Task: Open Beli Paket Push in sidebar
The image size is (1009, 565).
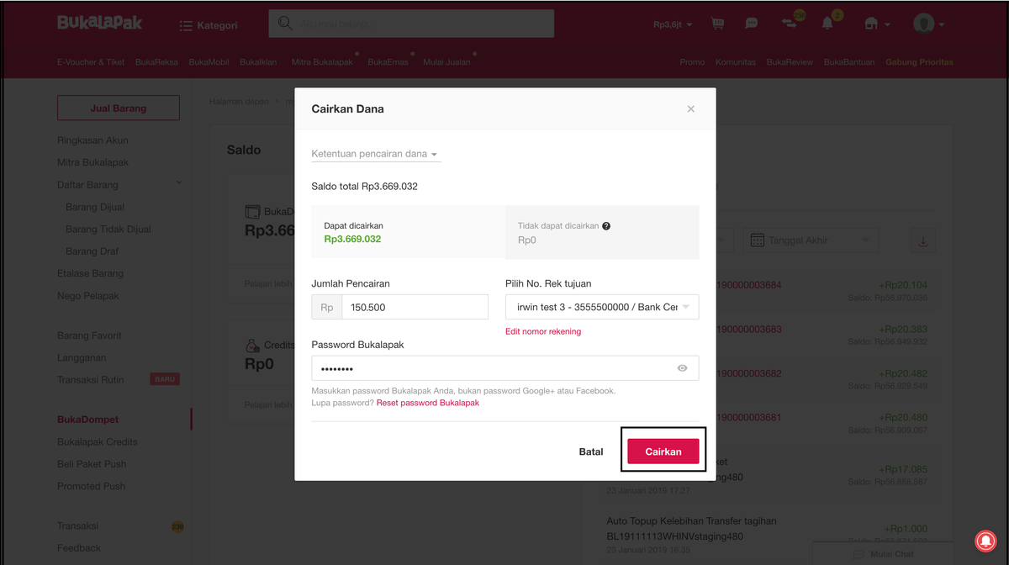Action: pyautogui.click(x=92, y=464)
